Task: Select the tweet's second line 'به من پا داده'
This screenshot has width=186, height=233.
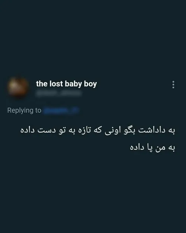Action: pos(153,147)
